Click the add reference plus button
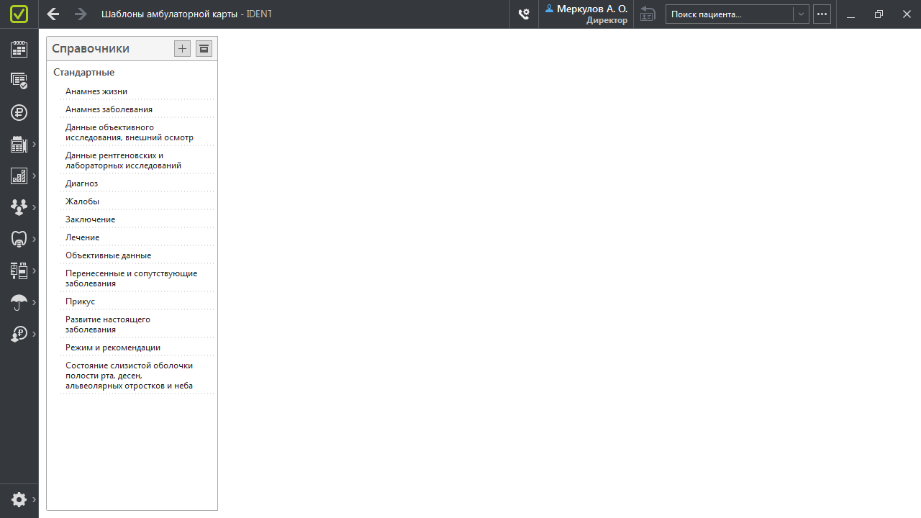Screen dimensions: 921x518 [182, 49]
